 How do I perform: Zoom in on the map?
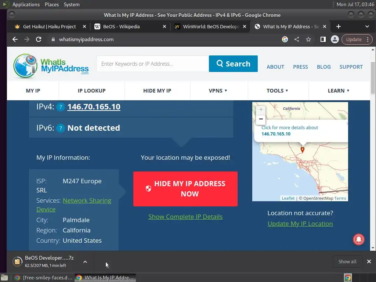(x=261, y=109)
